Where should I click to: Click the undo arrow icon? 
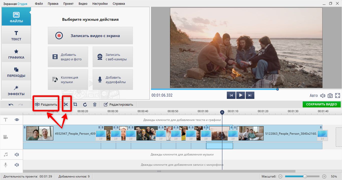tap(11, 104)
